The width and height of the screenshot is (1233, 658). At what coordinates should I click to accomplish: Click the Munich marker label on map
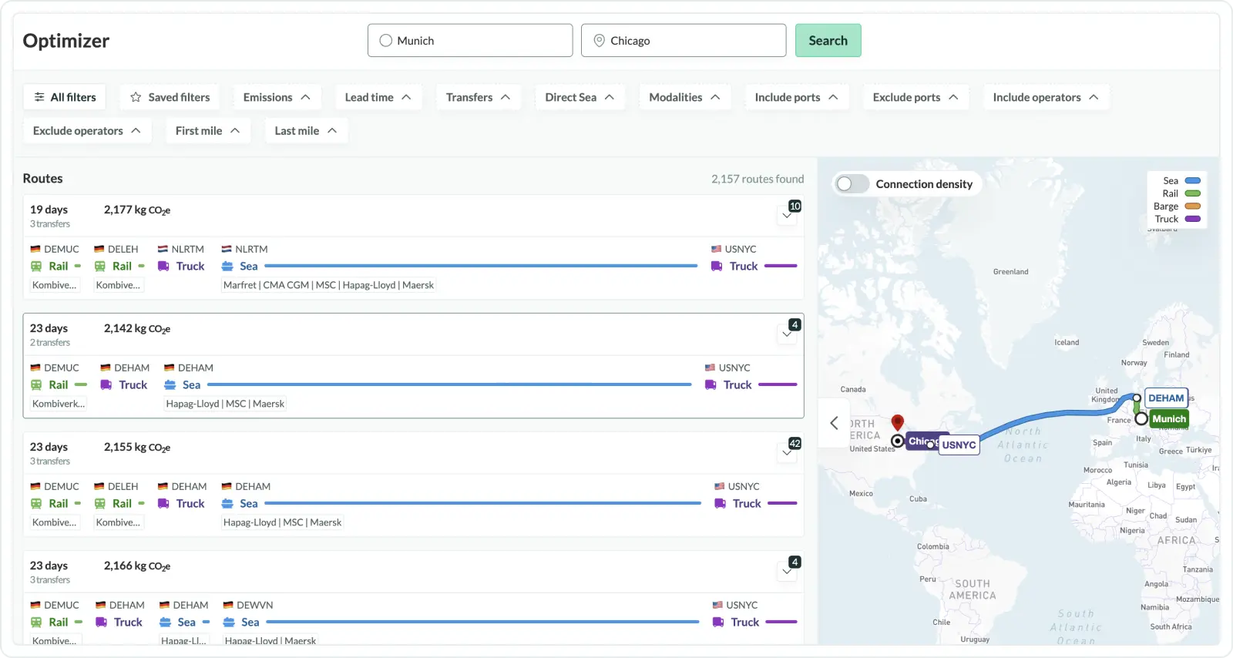point(1169,419)
